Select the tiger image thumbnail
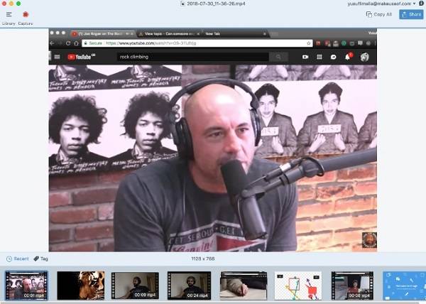 tap(81, 286)
